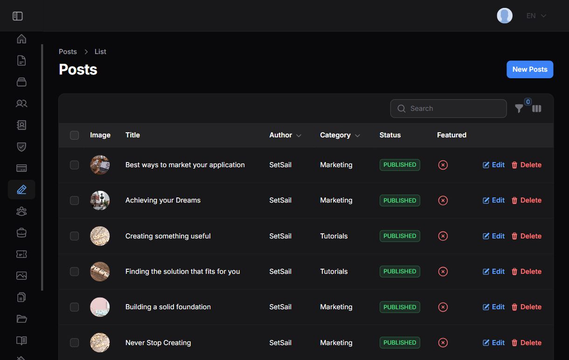Select all posts with header checkbox
569x360 pixels.
[74, 135]
